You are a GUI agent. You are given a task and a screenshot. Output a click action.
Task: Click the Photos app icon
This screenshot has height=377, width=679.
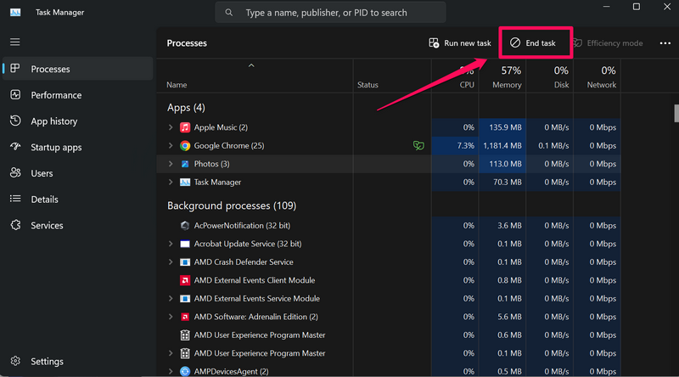(185, 164)
